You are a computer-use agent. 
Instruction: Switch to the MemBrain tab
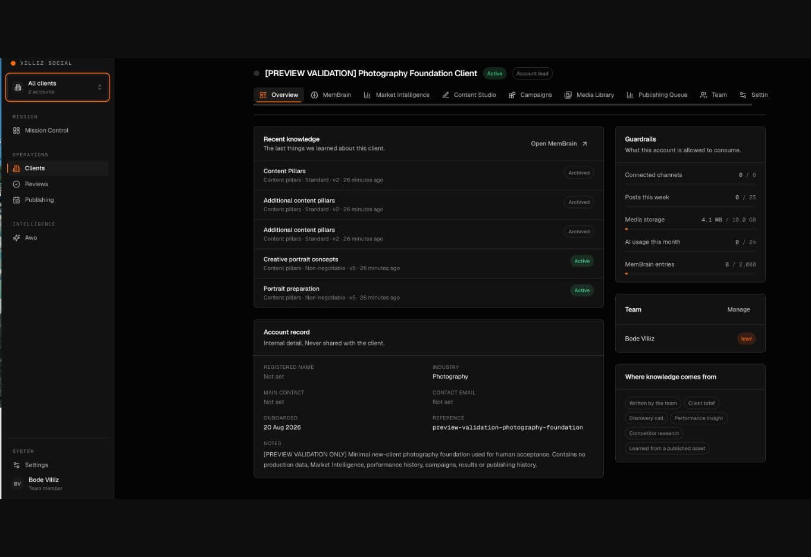pyautogui.click(x=331, y=95)
